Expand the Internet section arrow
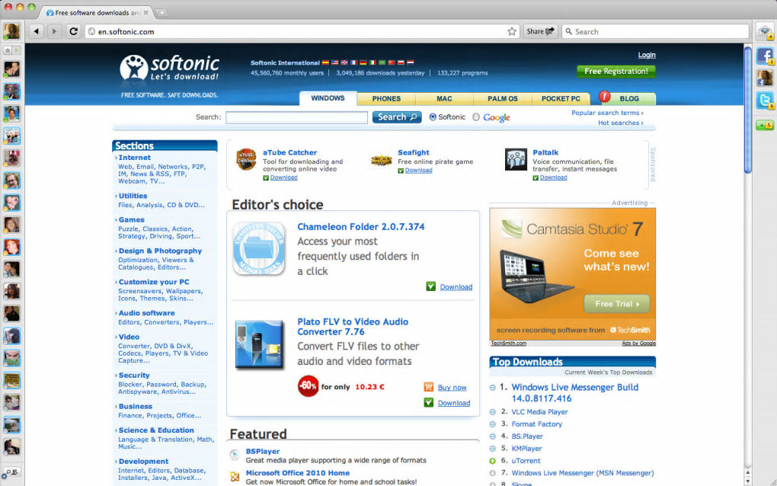777x486 pixels. pyautogui.click(x=116, y=158)
